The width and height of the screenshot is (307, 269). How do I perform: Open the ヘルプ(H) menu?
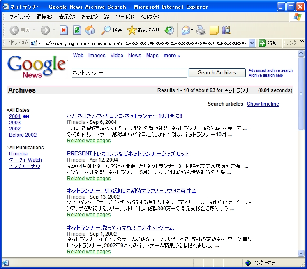(150, 17)
